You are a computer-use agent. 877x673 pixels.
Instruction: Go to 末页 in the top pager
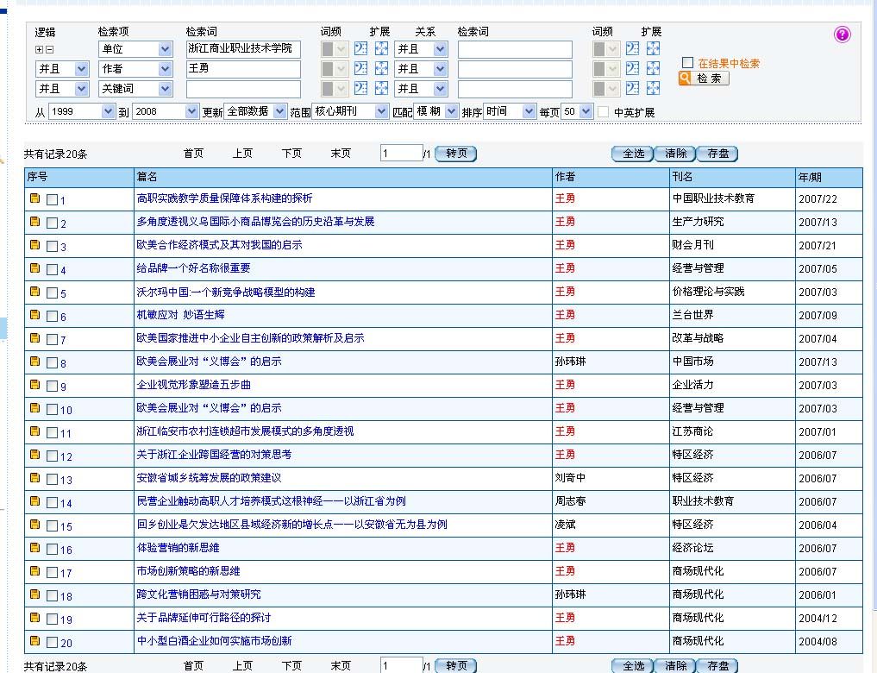click(341, 154)
